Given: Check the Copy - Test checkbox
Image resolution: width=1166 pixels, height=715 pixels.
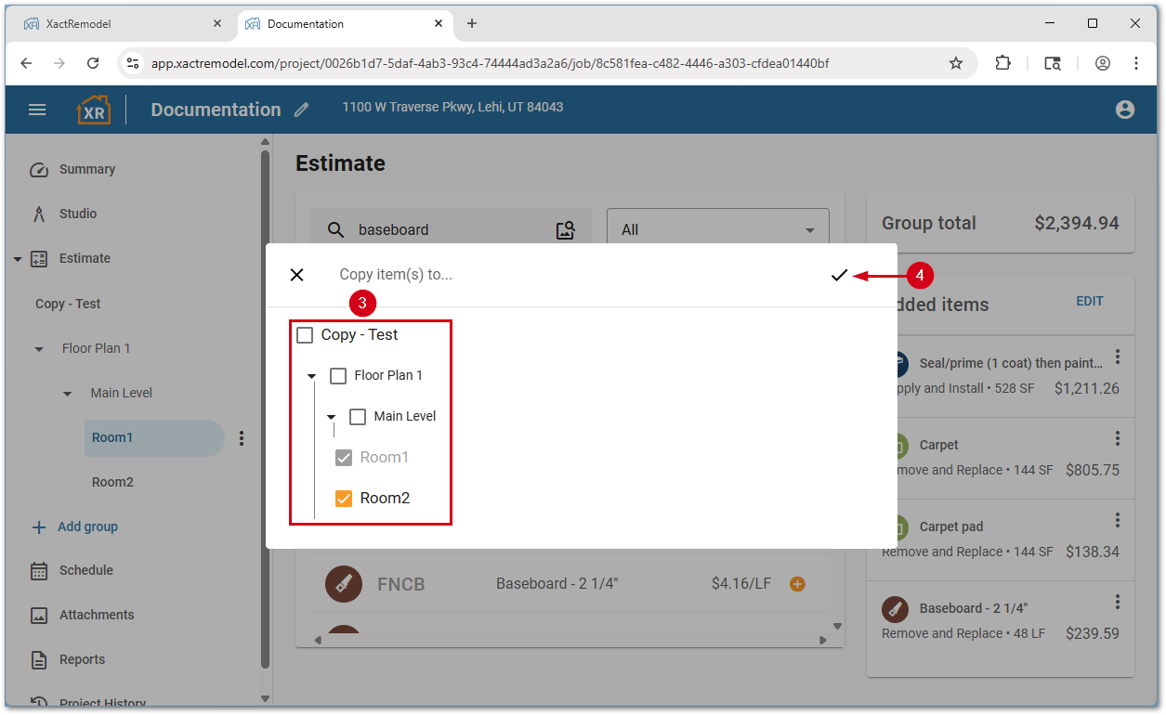Looking at the screenshot, I should click(x=304, y=334).
